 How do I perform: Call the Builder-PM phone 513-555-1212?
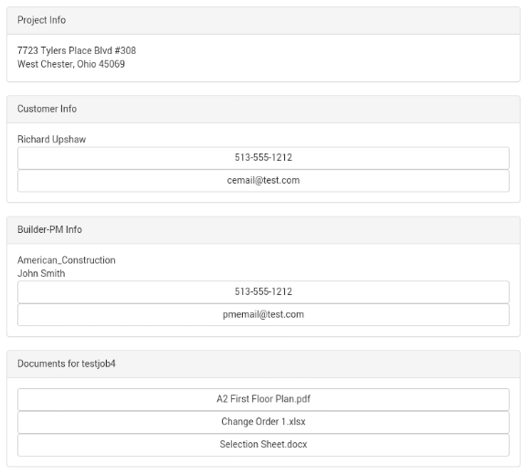pyautogui.click(x=263, y=292)
